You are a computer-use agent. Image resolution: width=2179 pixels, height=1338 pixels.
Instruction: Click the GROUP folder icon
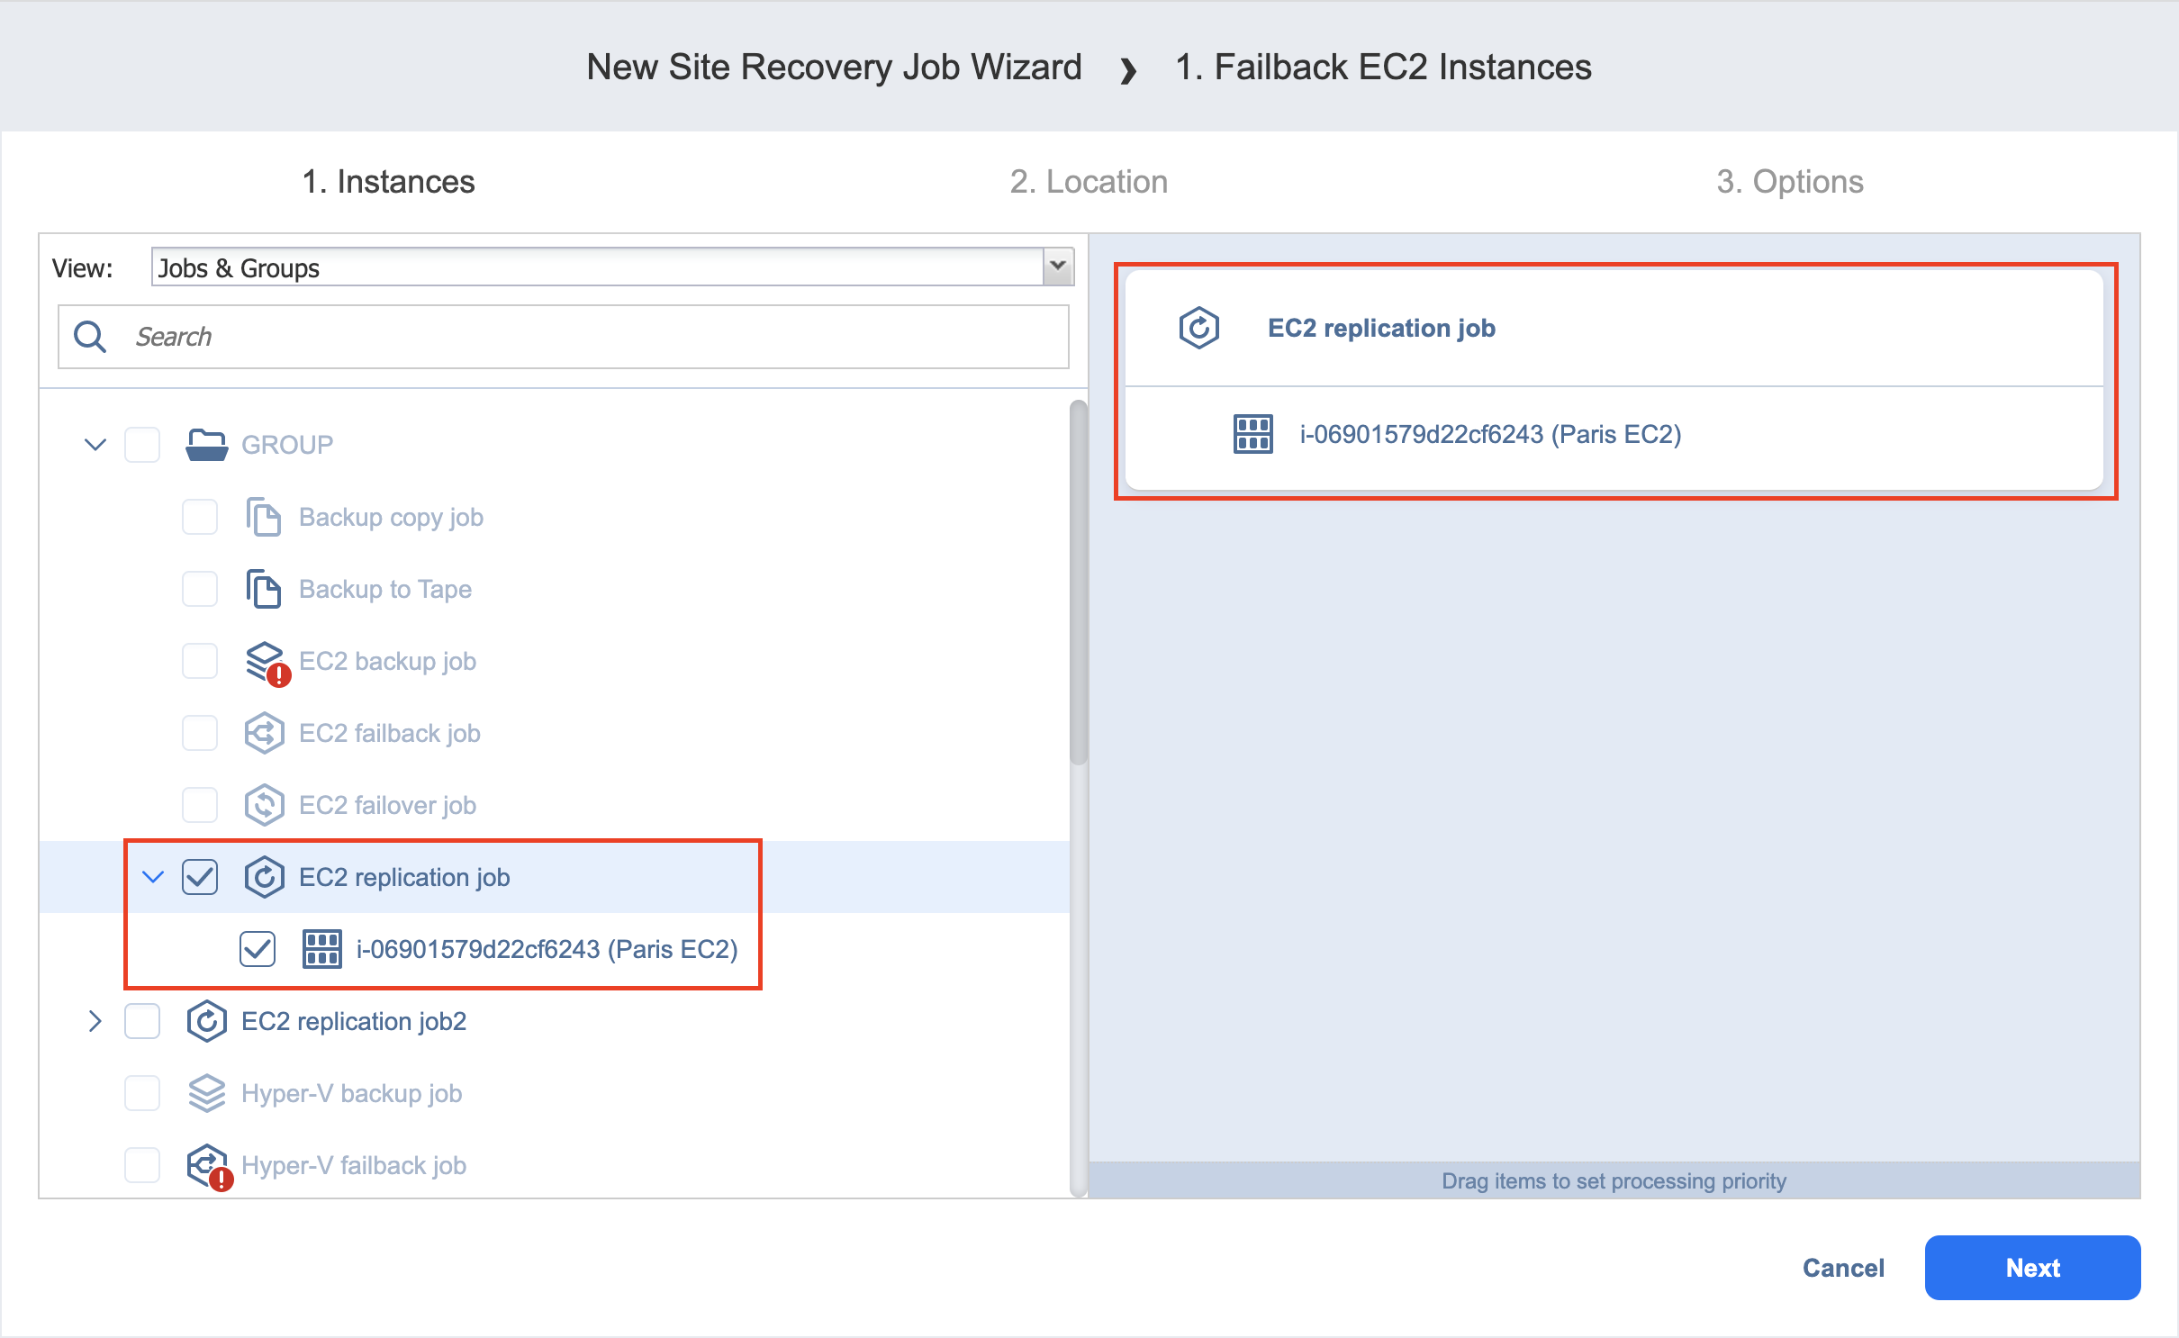pos(206,445)
